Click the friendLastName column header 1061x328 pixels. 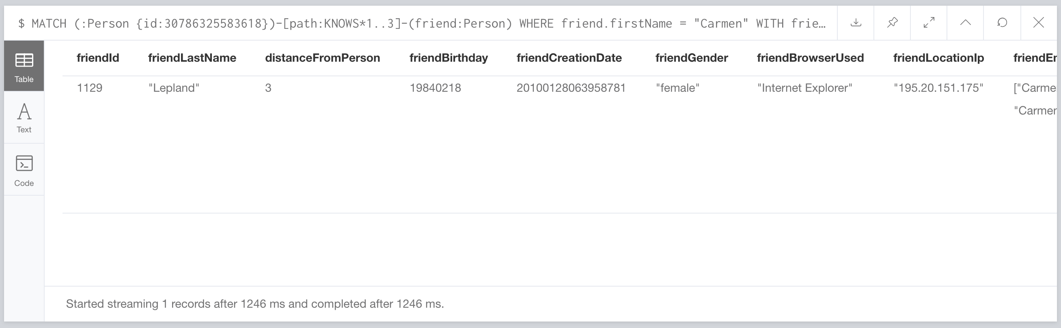point(192,58)
